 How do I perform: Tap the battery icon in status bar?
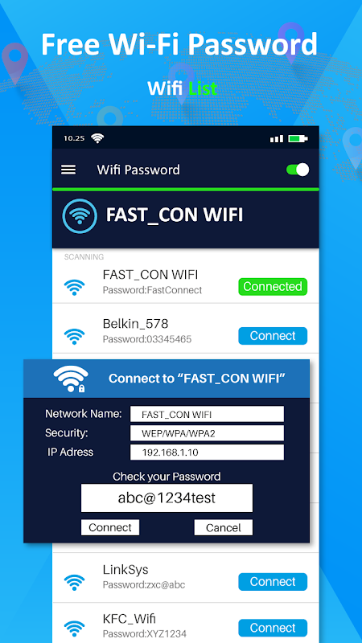coord(298,138)
